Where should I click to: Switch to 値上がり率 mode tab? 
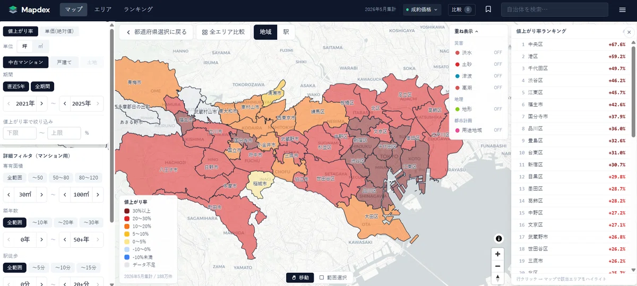click(x=20, y=31)
